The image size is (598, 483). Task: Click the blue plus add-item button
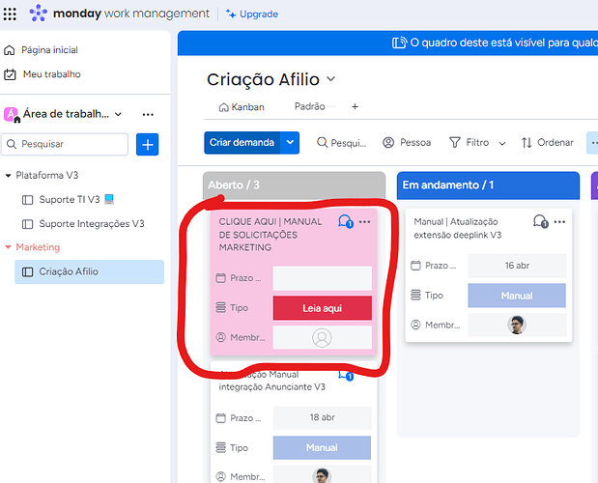point(147,145)
